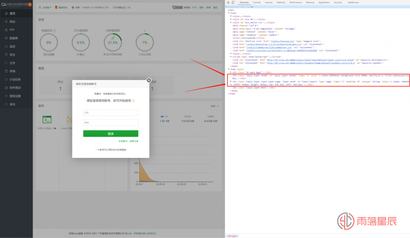Expand the script text/javascript node
This screenshot has height=238, width=410.
tap(231, 57)
